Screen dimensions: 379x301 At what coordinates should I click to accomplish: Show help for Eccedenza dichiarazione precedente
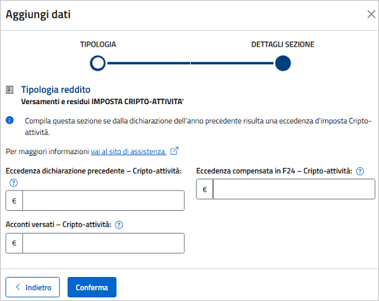click(x=13, y=182)
